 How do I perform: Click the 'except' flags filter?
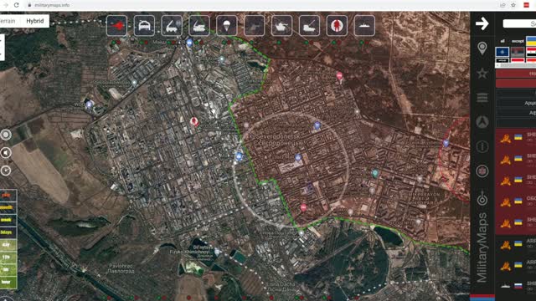[518, 41]
